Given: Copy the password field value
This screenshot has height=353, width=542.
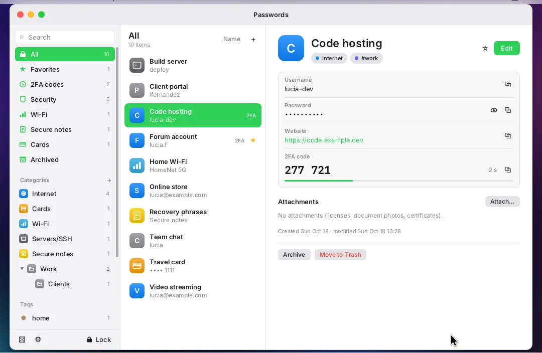Looking at the screenshot, I should tap(508, 110).
